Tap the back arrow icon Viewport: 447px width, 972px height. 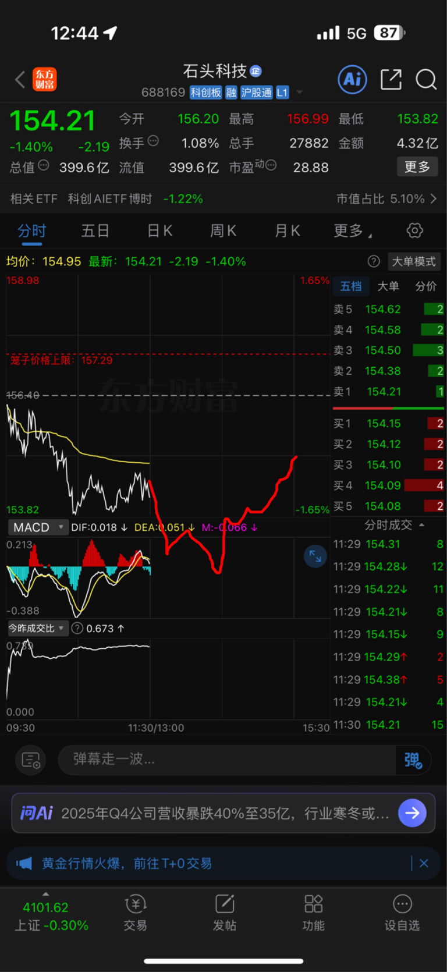point(20,79)
